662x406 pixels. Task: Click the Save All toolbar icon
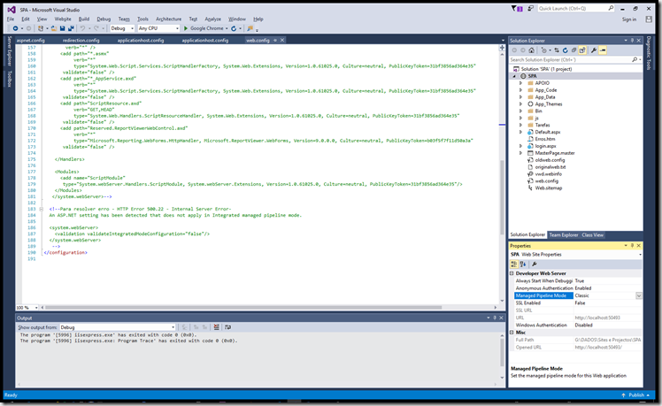pyautogui.click(x=71, y=28)
